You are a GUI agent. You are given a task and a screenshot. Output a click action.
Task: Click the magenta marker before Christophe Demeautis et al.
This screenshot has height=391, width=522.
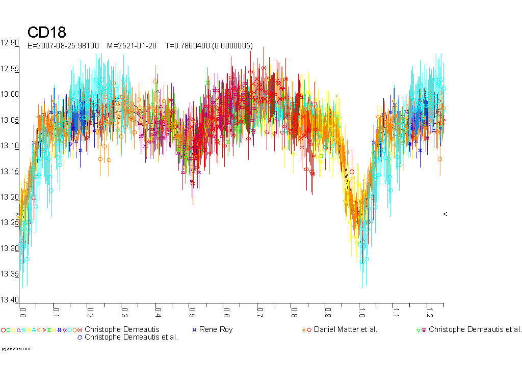click(x=424, y=330)
